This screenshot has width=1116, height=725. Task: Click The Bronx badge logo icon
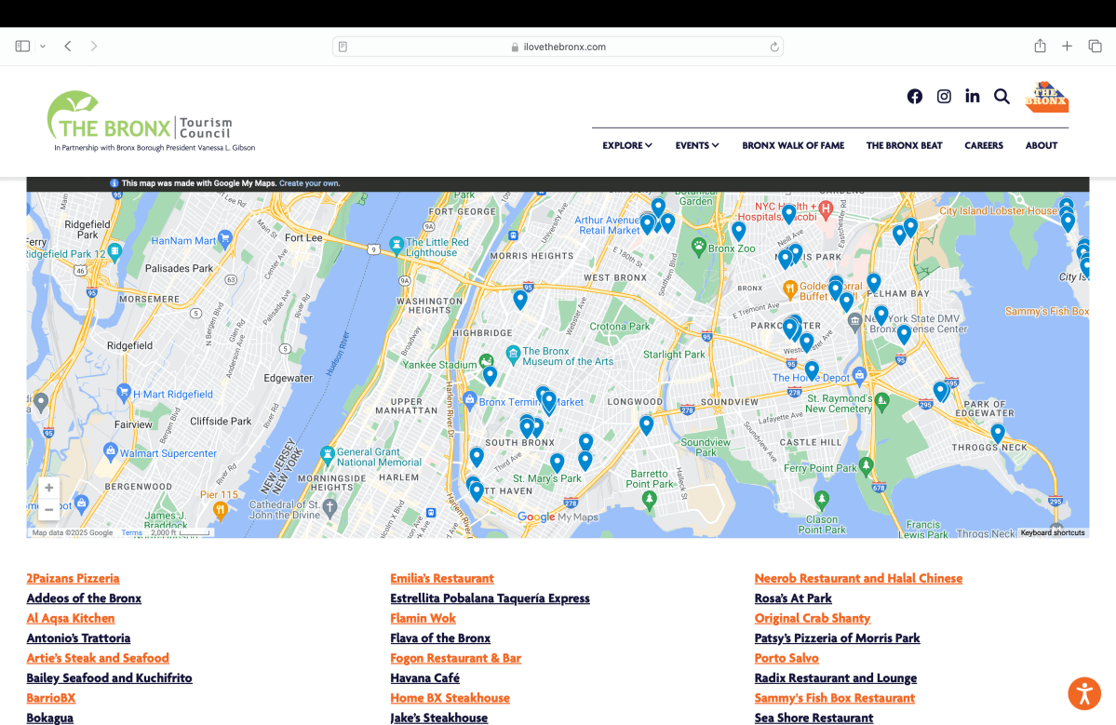click(1046, 97)
